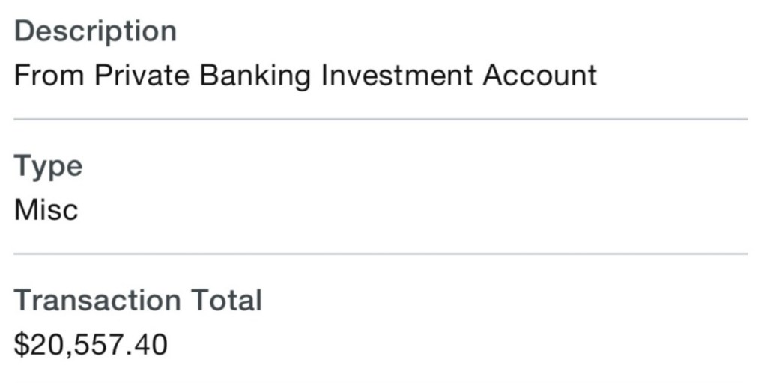This screenshot has height=383, width=767.
Task: Click the divider line below the description
Action: pos(381,119)
